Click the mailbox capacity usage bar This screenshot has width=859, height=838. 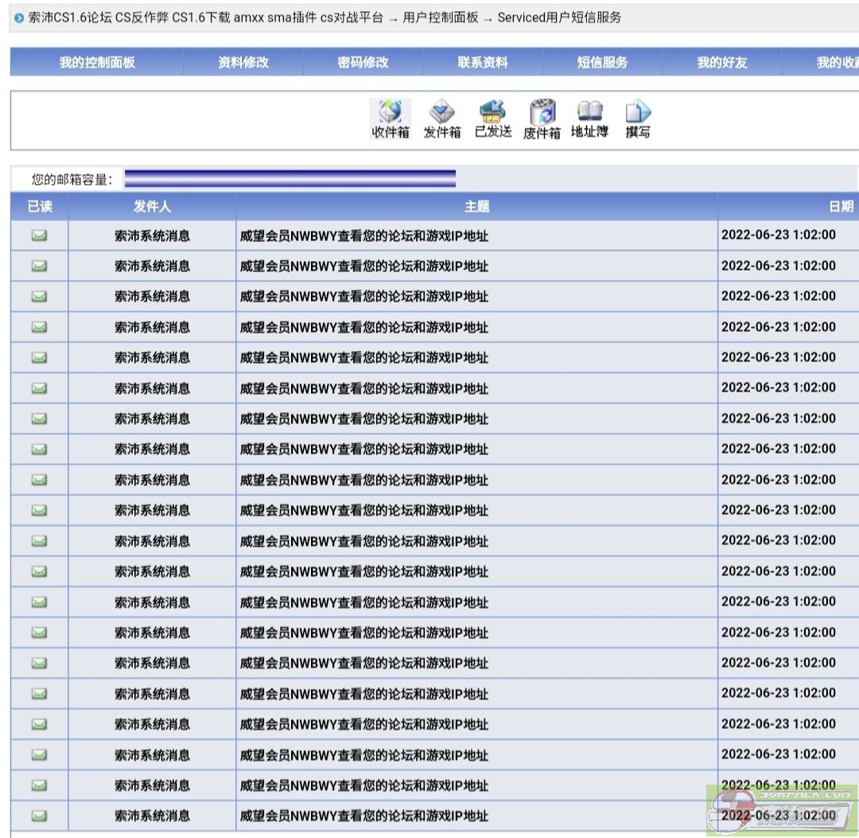click(x=290, y=179)
